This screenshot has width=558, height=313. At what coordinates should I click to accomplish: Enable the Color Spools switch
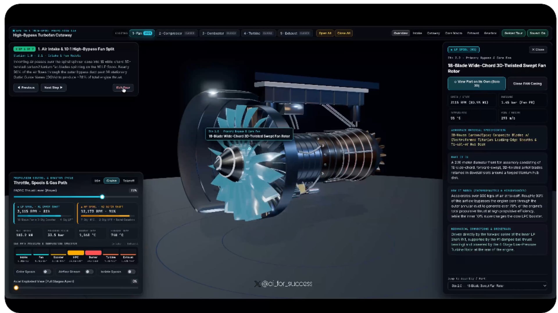coord(47,272)
